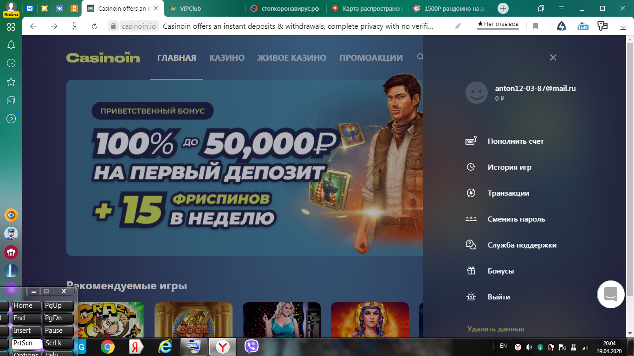Open Viber from the taskbar
The height and width of the screenshot is (356, 634).
(251, 346)
